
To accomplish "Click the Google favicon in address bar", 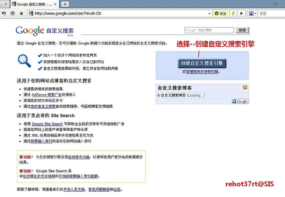I will pyautogui.click(x=31, y=13).
